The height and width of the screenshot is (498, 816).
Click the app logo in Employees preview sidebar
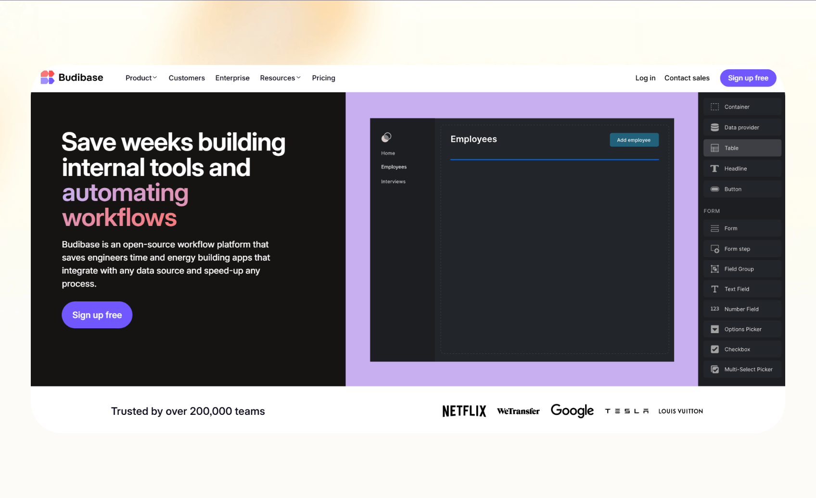(386, 137)
